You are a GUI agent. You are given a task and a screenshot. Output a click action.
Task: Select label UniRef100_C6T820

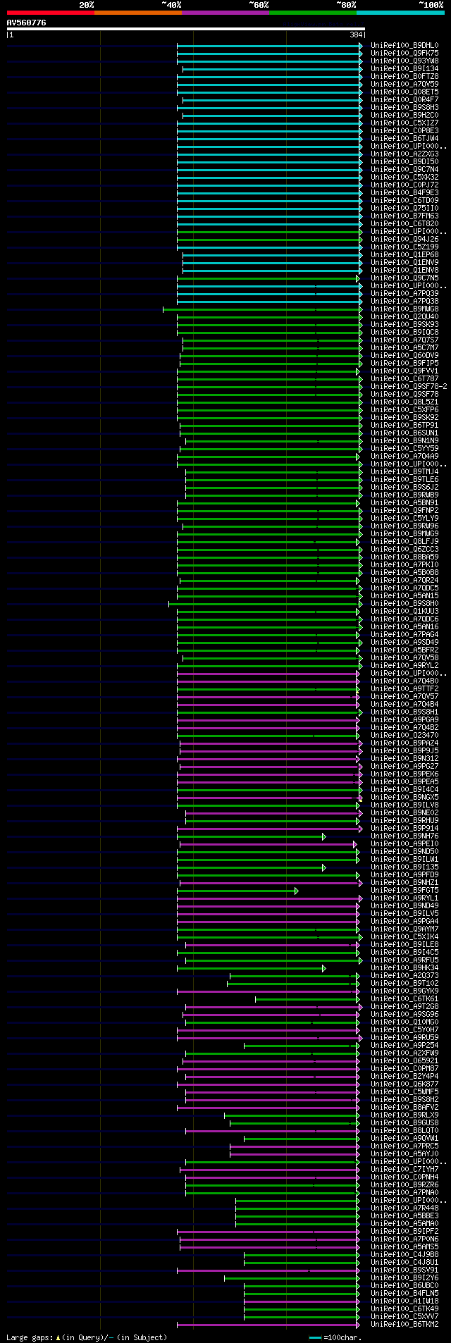404,224
